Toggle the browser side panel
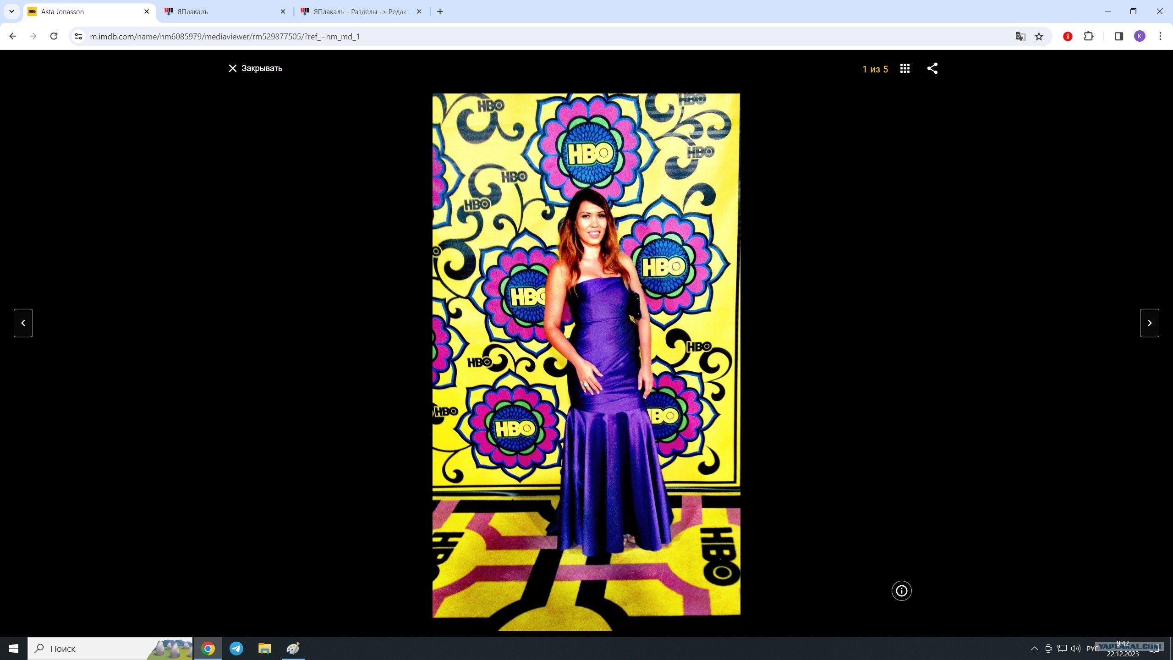 [1118, 36]
